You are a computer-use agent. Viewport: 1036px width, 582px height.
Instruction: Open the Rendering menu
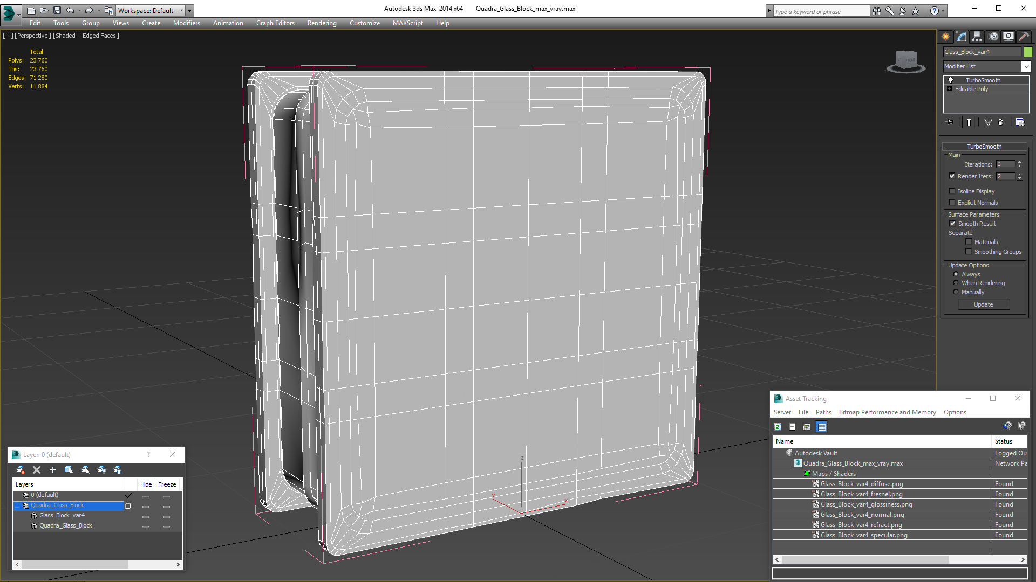coord(322,23)
